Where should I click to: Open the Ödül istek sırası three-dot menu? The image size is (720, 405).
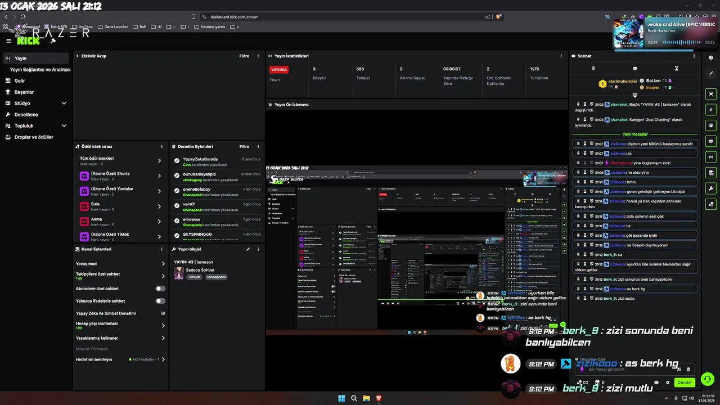[161, 146]
